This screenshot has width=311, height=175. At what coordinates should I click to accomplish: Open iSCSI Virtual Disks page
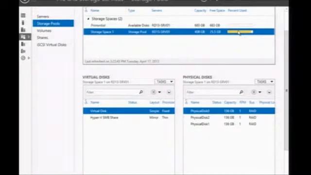click(x=52, y=45)
